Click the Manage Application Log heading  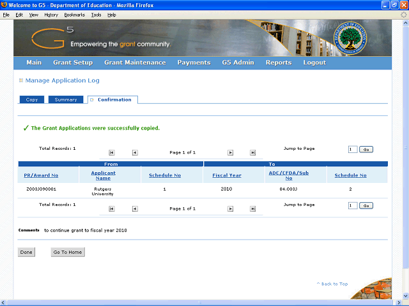click(63, 80)
